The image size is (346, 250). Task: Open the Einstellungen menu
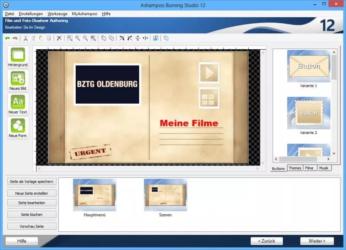point(31,14)
